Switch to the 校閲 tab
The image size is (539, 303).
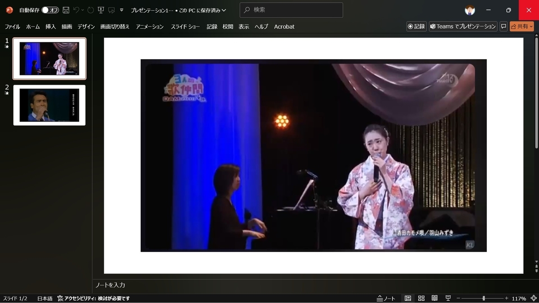click(228, 26)
